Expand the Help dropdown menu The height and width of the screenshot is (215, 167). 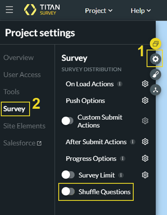pyautogui.click(x=141, y=11)
